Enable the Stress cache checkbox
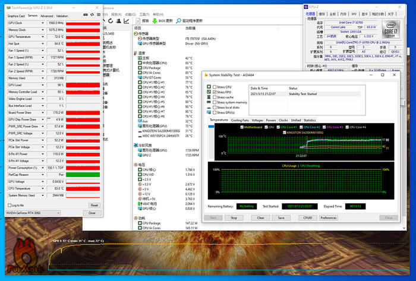The width and height of the screenshot is (416, 281). pyautogui.click(x=215, y=97)
